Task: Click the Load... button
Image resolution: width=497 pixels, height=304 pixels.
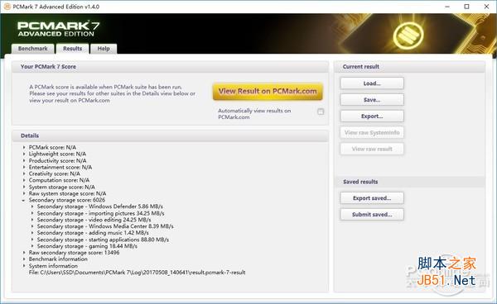Action: pyautogui.click(x=372, y=83)
